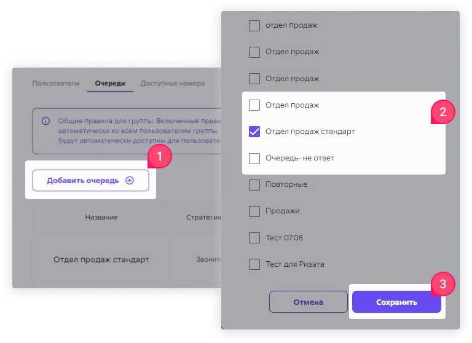Cancel with the Отмена button
The width and height of the screenshot is (472, 343).
click(309, 302)
